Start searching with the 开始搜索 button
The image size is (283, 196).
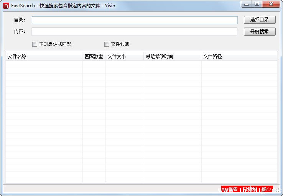point(260,31)
